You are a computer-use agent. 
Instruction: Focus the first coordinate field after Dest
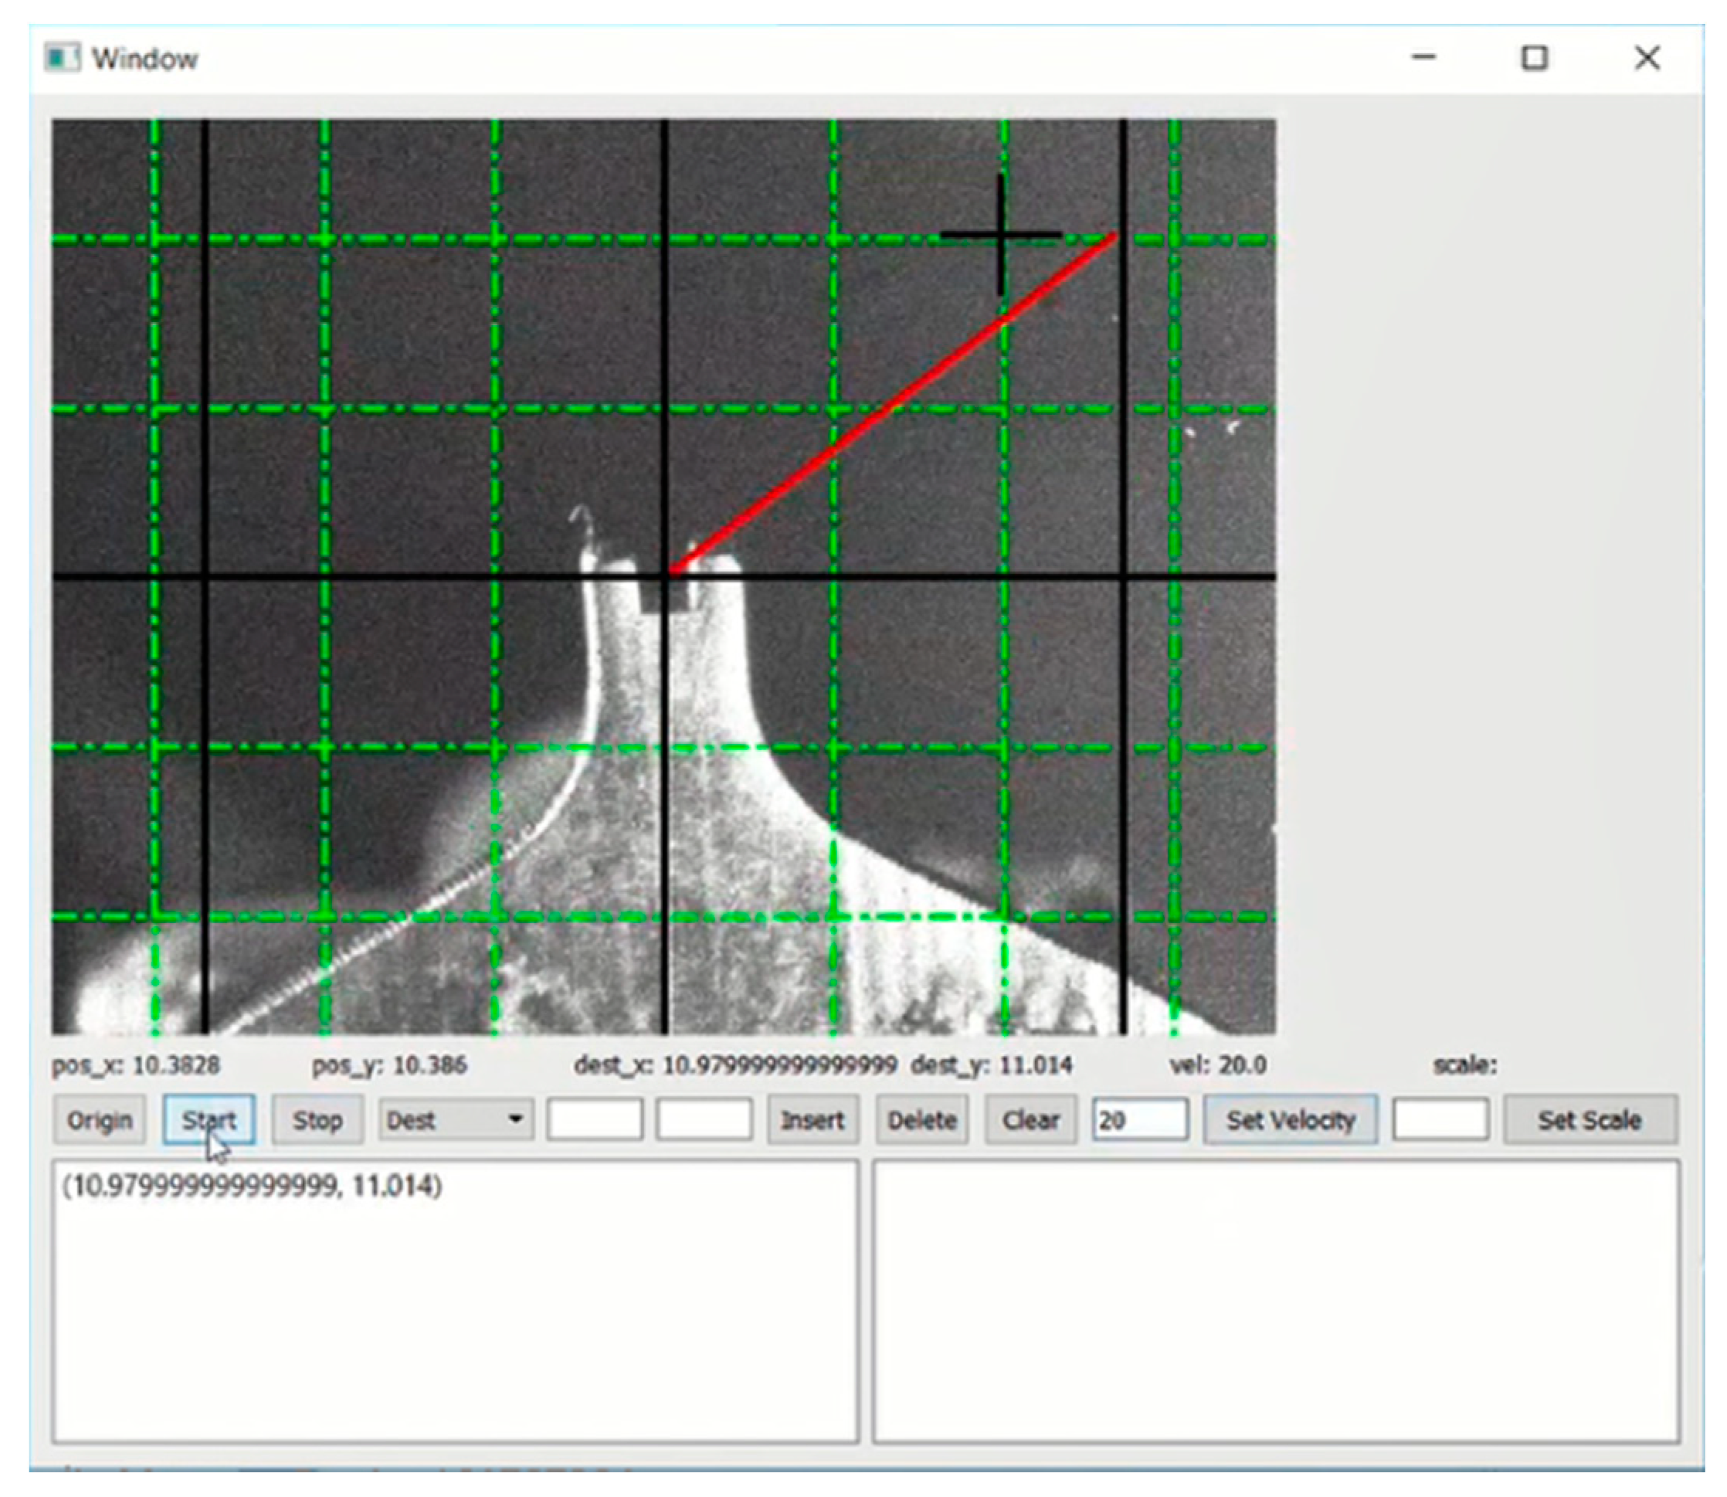(595, 1120)
